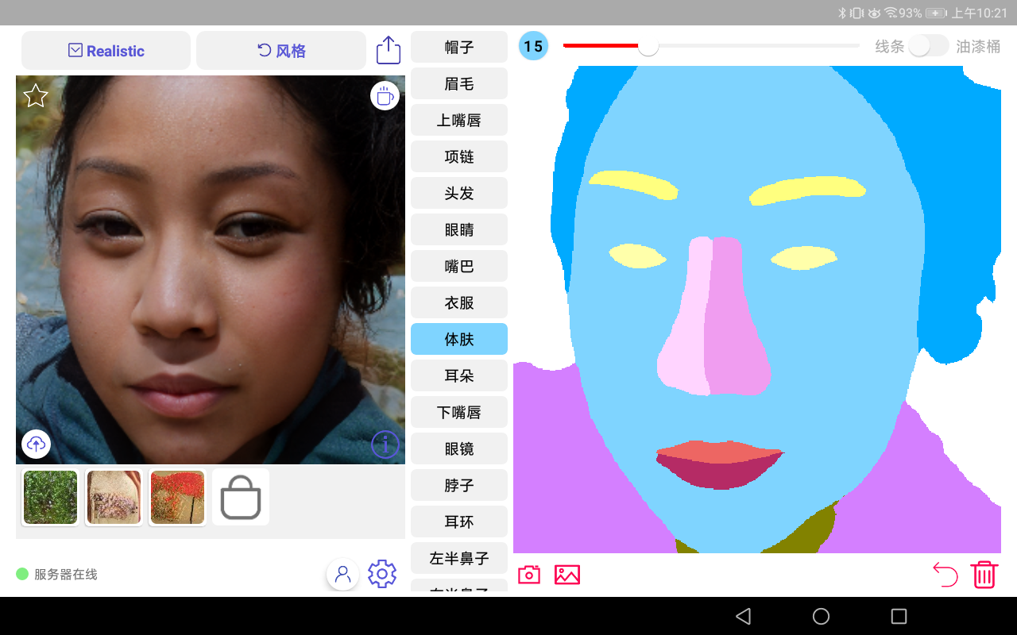The width and height of the screenshot is (1017, 635).
Task: Select the 头发 label from the list
Action: point(459,193)
